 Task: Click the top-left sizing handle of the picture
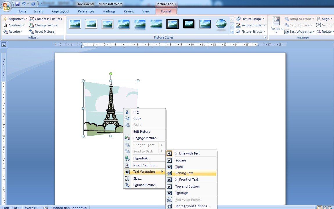tap(83, 81)
